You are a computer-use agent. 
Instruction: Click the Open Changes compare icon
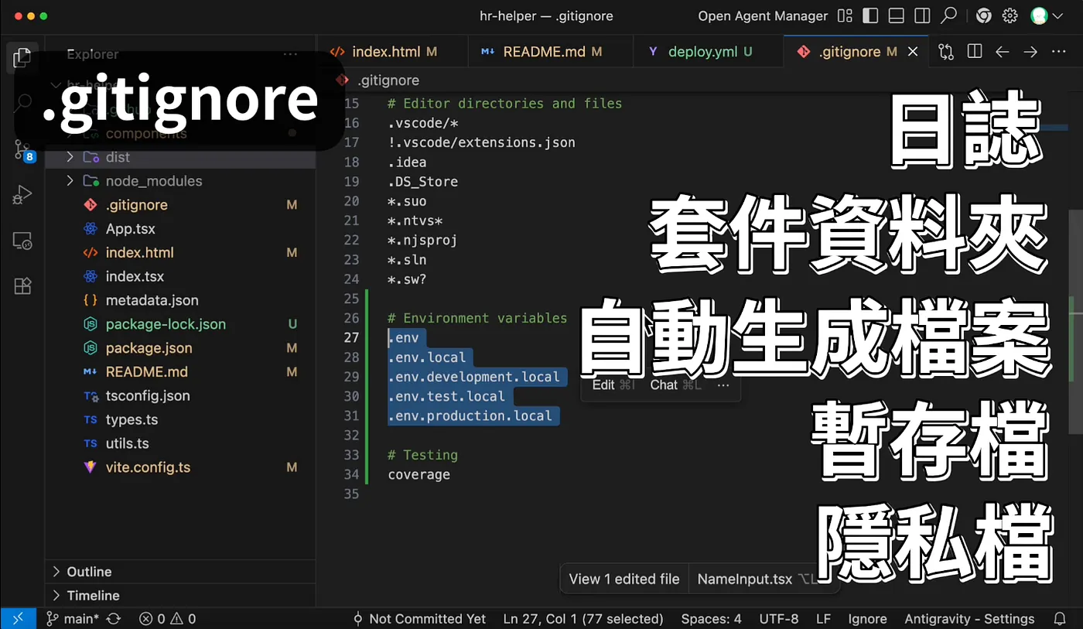click(946, 52)
